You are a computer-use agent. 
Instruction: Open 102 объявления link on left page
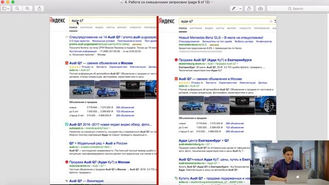pyautogui.click(x=125, y=112)
